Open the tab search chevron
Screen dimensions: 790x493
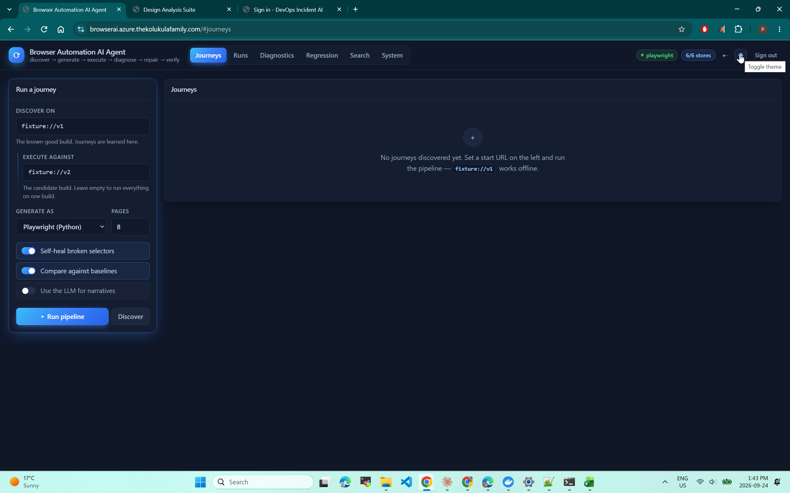10,10
